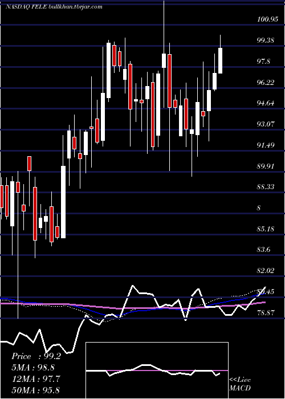Click the 78.87 price axis label
This screenshot has height=399, width=285.
click(266, 312)
